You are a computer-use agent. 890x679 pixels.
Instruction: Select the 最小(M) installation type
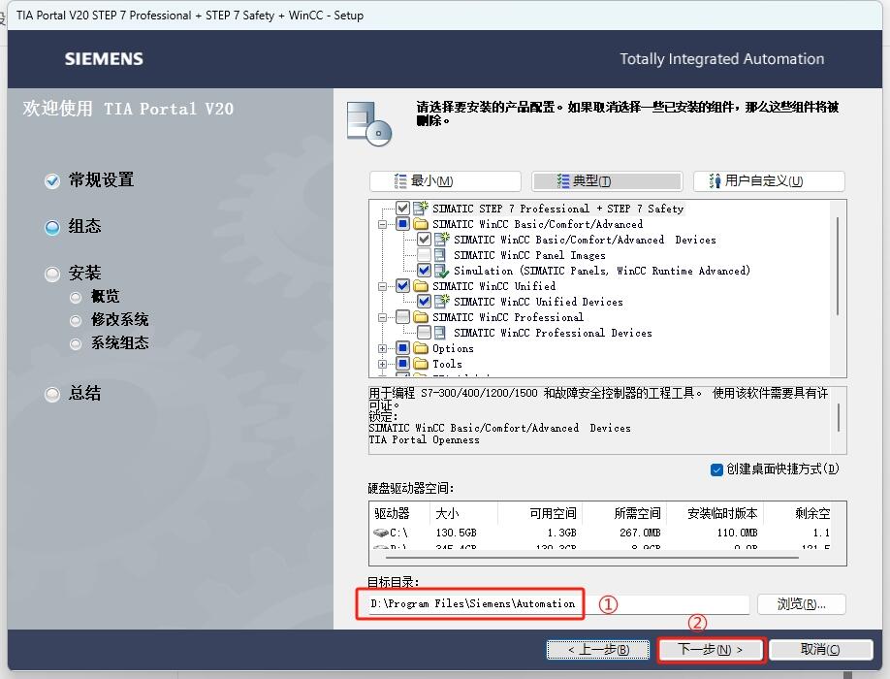click(x=445, y=181)
